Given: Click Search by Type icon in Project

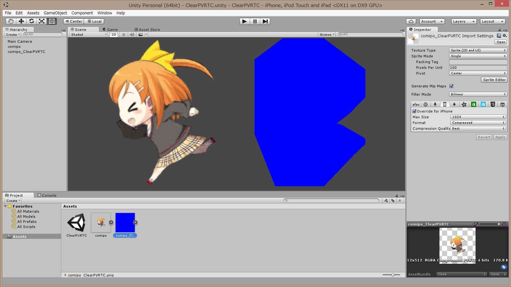Looking at the screenshot, I should (x=386, y=201).
